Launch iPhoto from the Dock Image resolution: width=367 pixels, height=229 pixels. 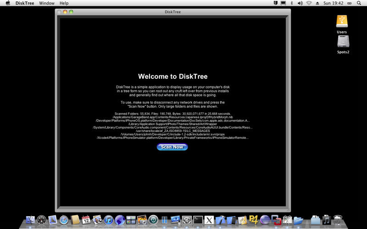coord(142,220)
